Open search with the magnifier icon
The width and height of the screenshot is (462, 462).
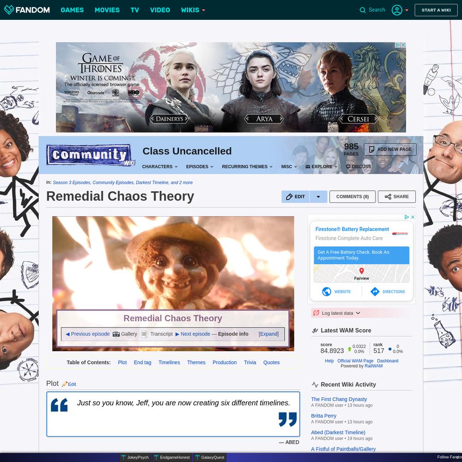point(362,10)
